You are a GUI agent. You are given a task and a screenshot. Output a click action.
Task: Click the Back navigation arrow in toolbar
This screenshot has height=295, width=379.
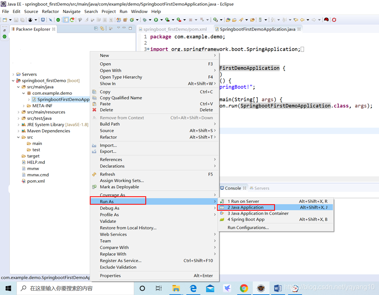302,20
